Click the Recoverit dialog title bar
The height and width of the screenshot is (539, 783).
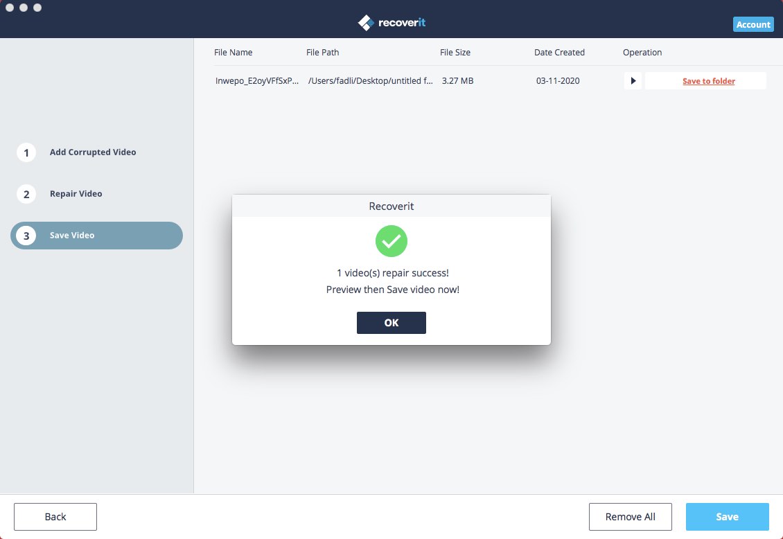[391, 206]
